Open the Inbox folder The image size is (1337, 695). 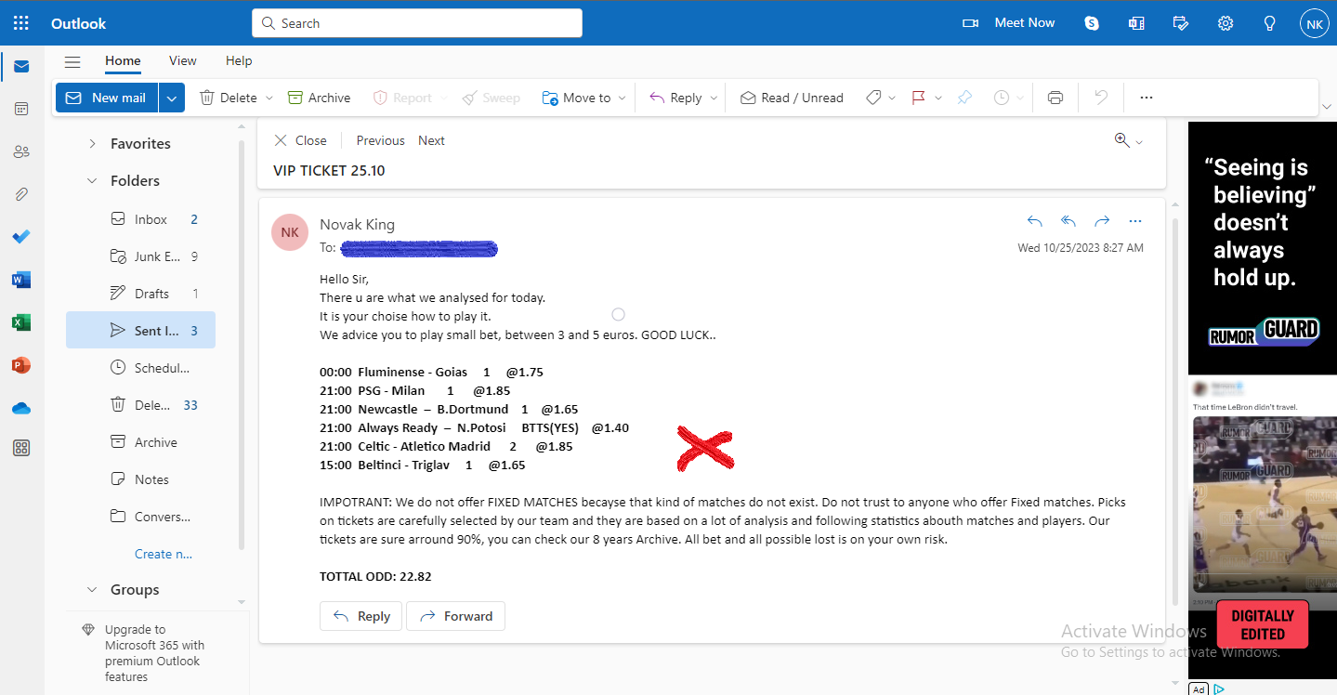pos(140,219)
